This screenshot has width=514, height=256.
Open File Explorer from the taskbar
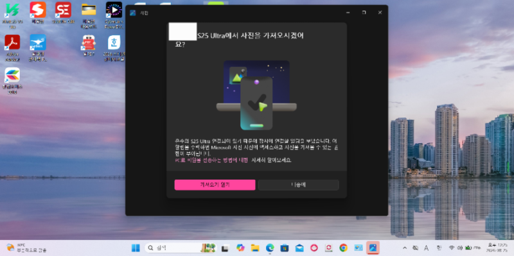tap(255, 248)
